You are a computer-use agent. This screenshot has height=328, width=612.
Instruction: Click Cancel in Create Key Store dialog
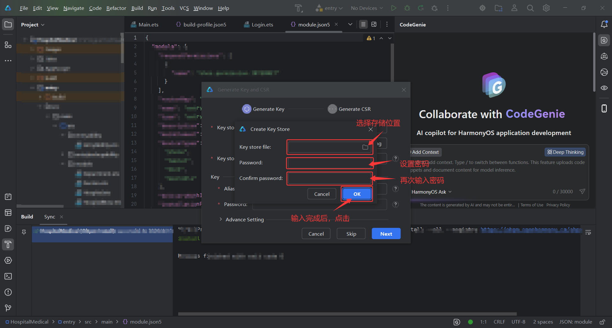click(x=322, y=194)
